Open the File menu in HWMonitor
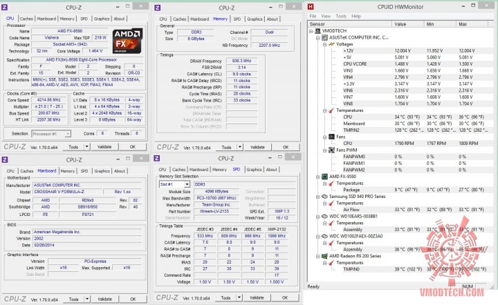This screenshot has height=305, width=498. pos(313,16)
